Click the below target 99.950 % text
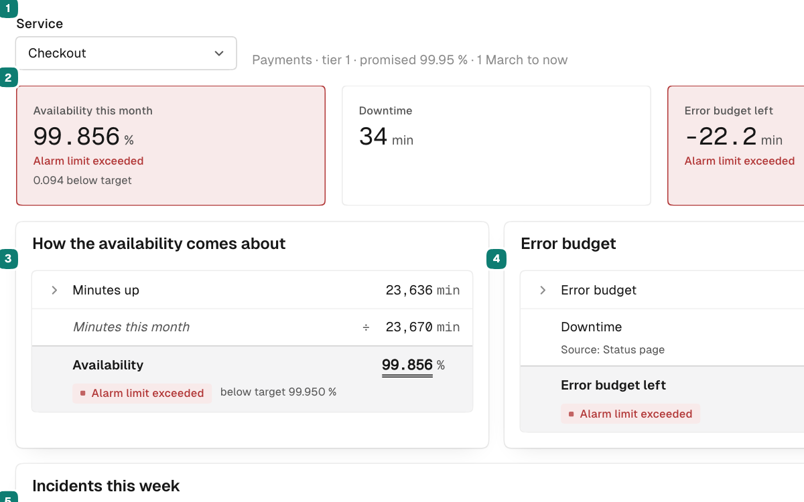 click(x=278, y=392)
